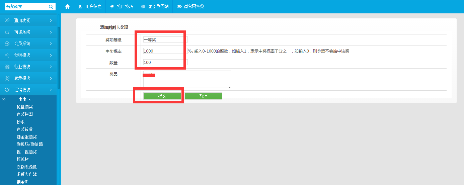
Task: Click the 会员系统 VIP icon
Action: 7,43
